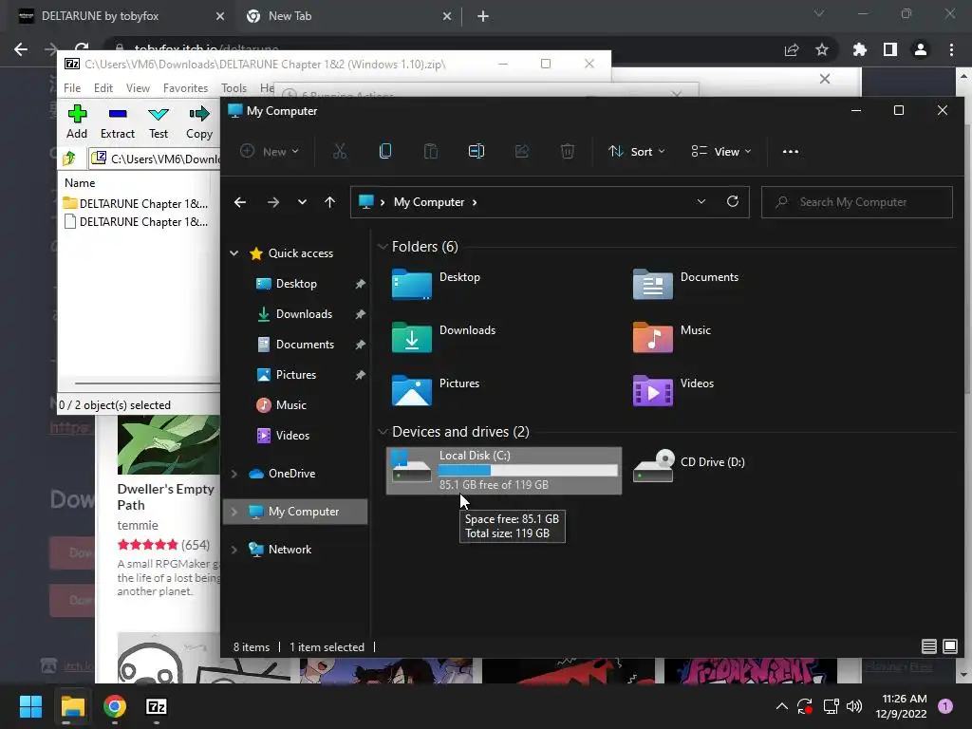Image resolution: width=972 pixels, height=729 pixels.
Task: Open 7-Zip File menu
Action: (x=72, y=88)
